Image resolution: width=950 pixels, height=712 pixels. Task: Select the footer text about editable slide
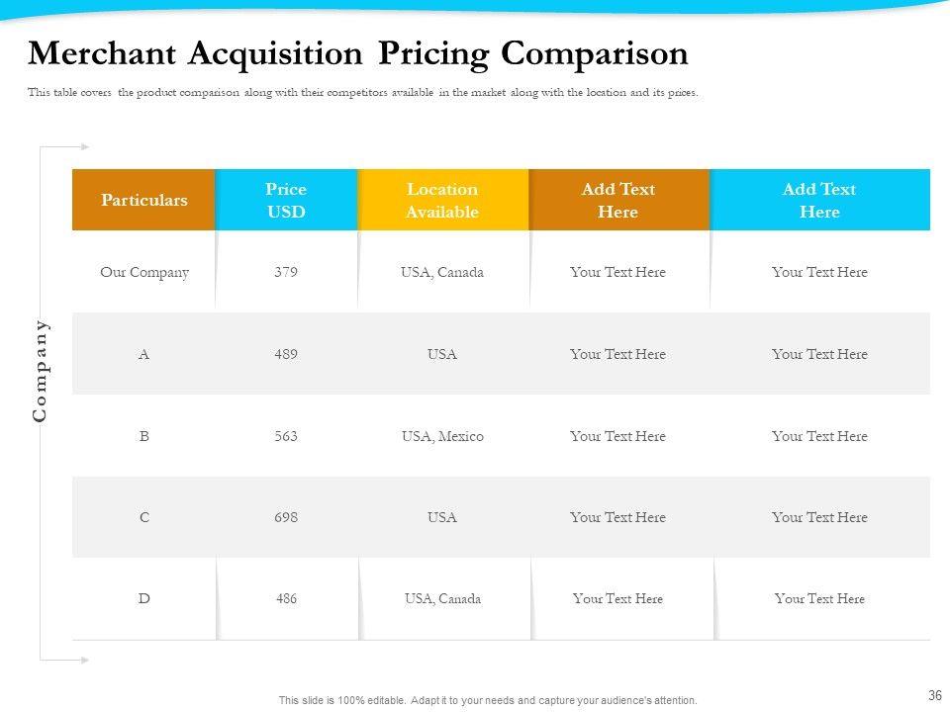[488, 700]
